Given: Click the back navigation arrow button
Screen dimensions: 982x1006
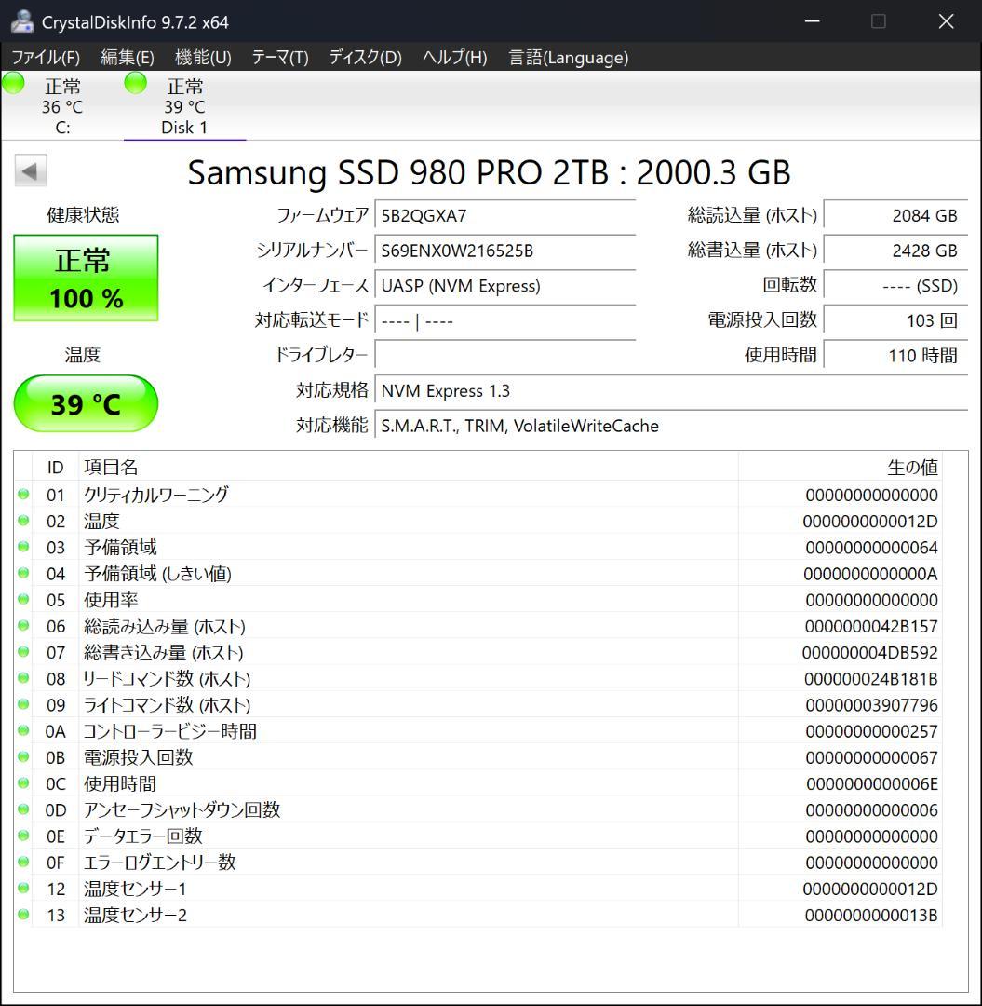Looking at the screenshot, I should 31,170.
